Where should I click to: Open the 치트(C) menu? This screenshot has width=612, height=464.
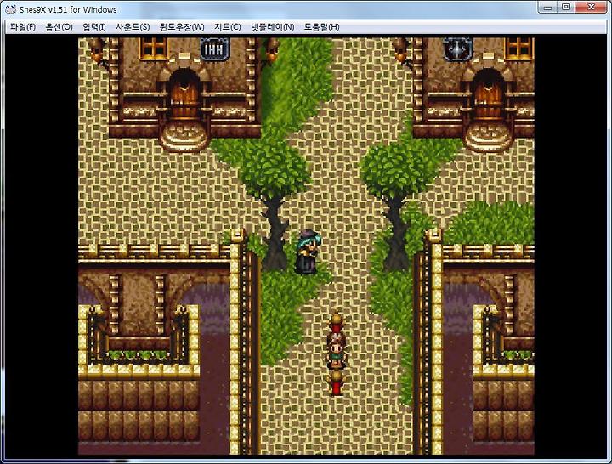pos(228,27)
